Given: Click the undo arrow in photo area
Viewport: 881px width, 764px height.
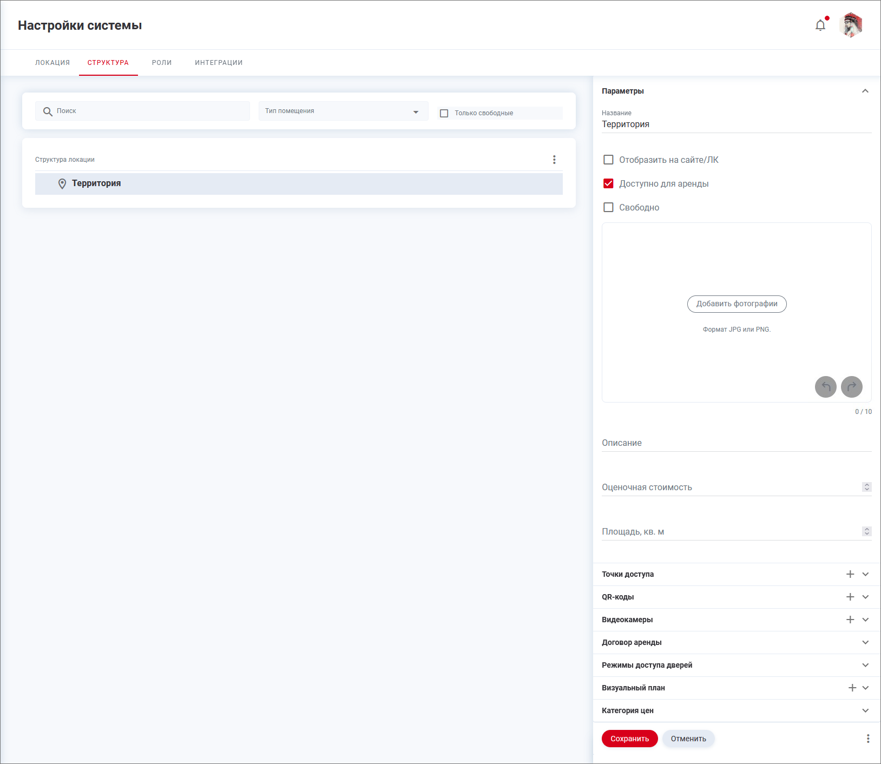Looking at the screenshot, I should tap(826, 387).
